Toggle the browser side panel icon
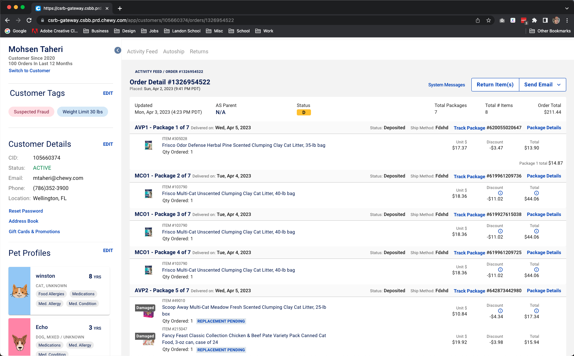 coord(545,20)
